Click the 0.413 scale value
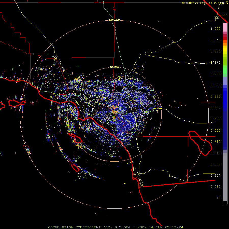229x229 pixels. click(216, 153)
